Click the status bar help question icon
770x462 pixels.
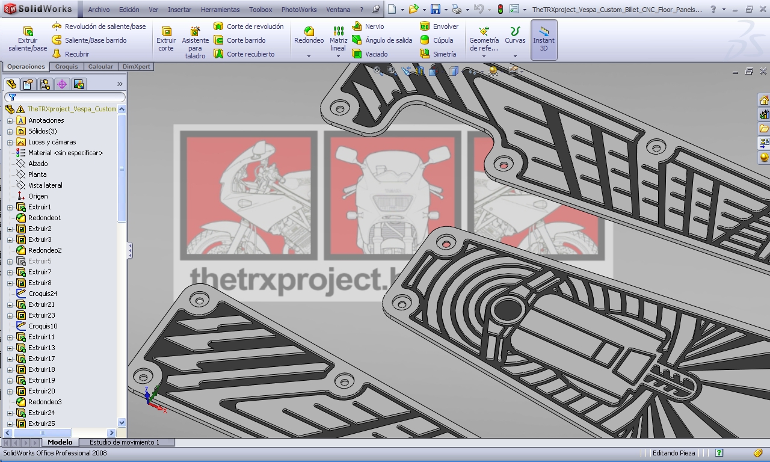point(719,453)
